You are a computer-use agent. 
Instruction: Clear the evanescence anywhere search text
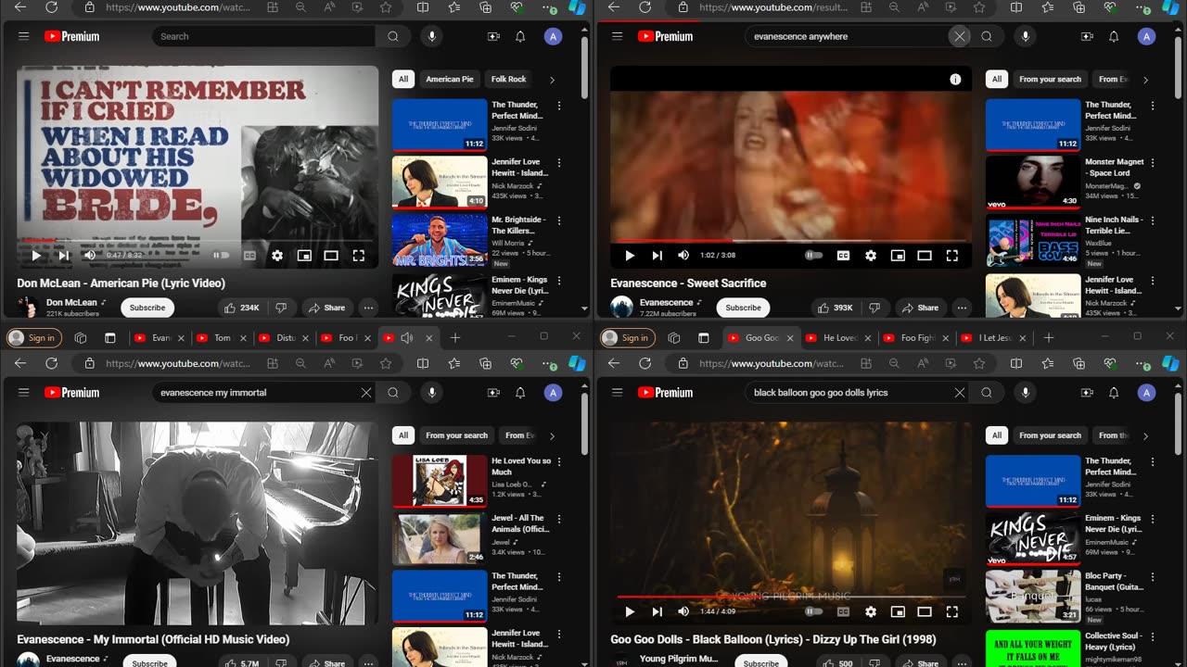(960, 36)
